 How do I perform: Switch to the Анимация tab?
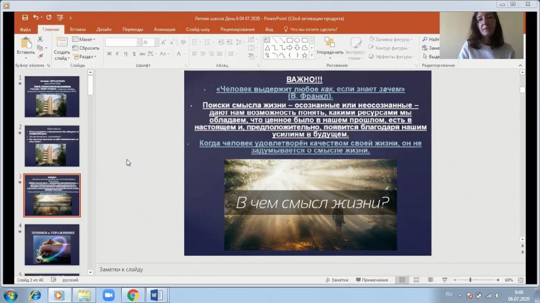point(164,29)
